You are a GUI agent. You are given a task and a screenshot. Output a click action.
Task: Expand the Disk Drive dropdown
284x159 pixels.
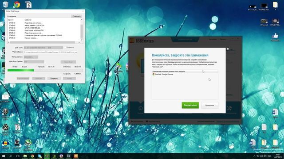[43, 48]
